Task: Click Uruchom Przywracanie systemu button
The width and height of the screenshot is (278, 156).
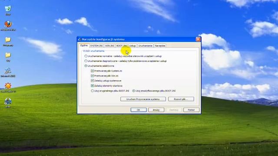Action: pyautogui.click(x=143, y=99)
